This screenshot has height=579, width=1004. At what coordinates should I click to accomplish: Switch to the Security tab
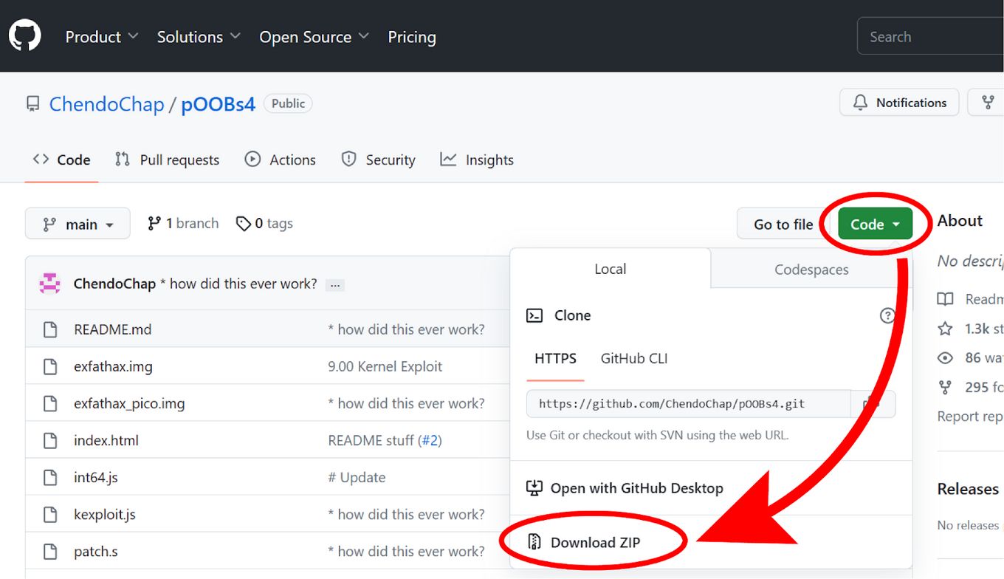(x=378, y=160)
